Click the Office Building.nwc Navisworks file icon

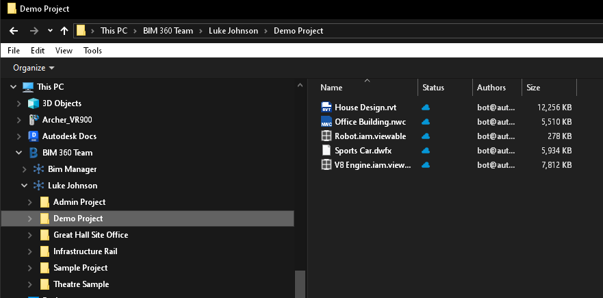(326, 122)
